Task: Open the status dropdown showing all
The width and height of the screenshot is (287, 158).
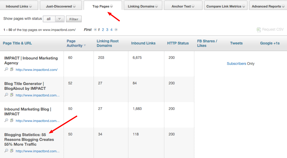Action: pyautogui.click(x=54, y=19)
